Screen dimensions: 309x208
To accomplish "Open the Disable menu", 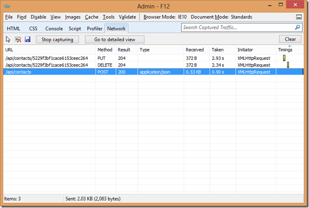I will pyautogui.click(x=38, y=17).
